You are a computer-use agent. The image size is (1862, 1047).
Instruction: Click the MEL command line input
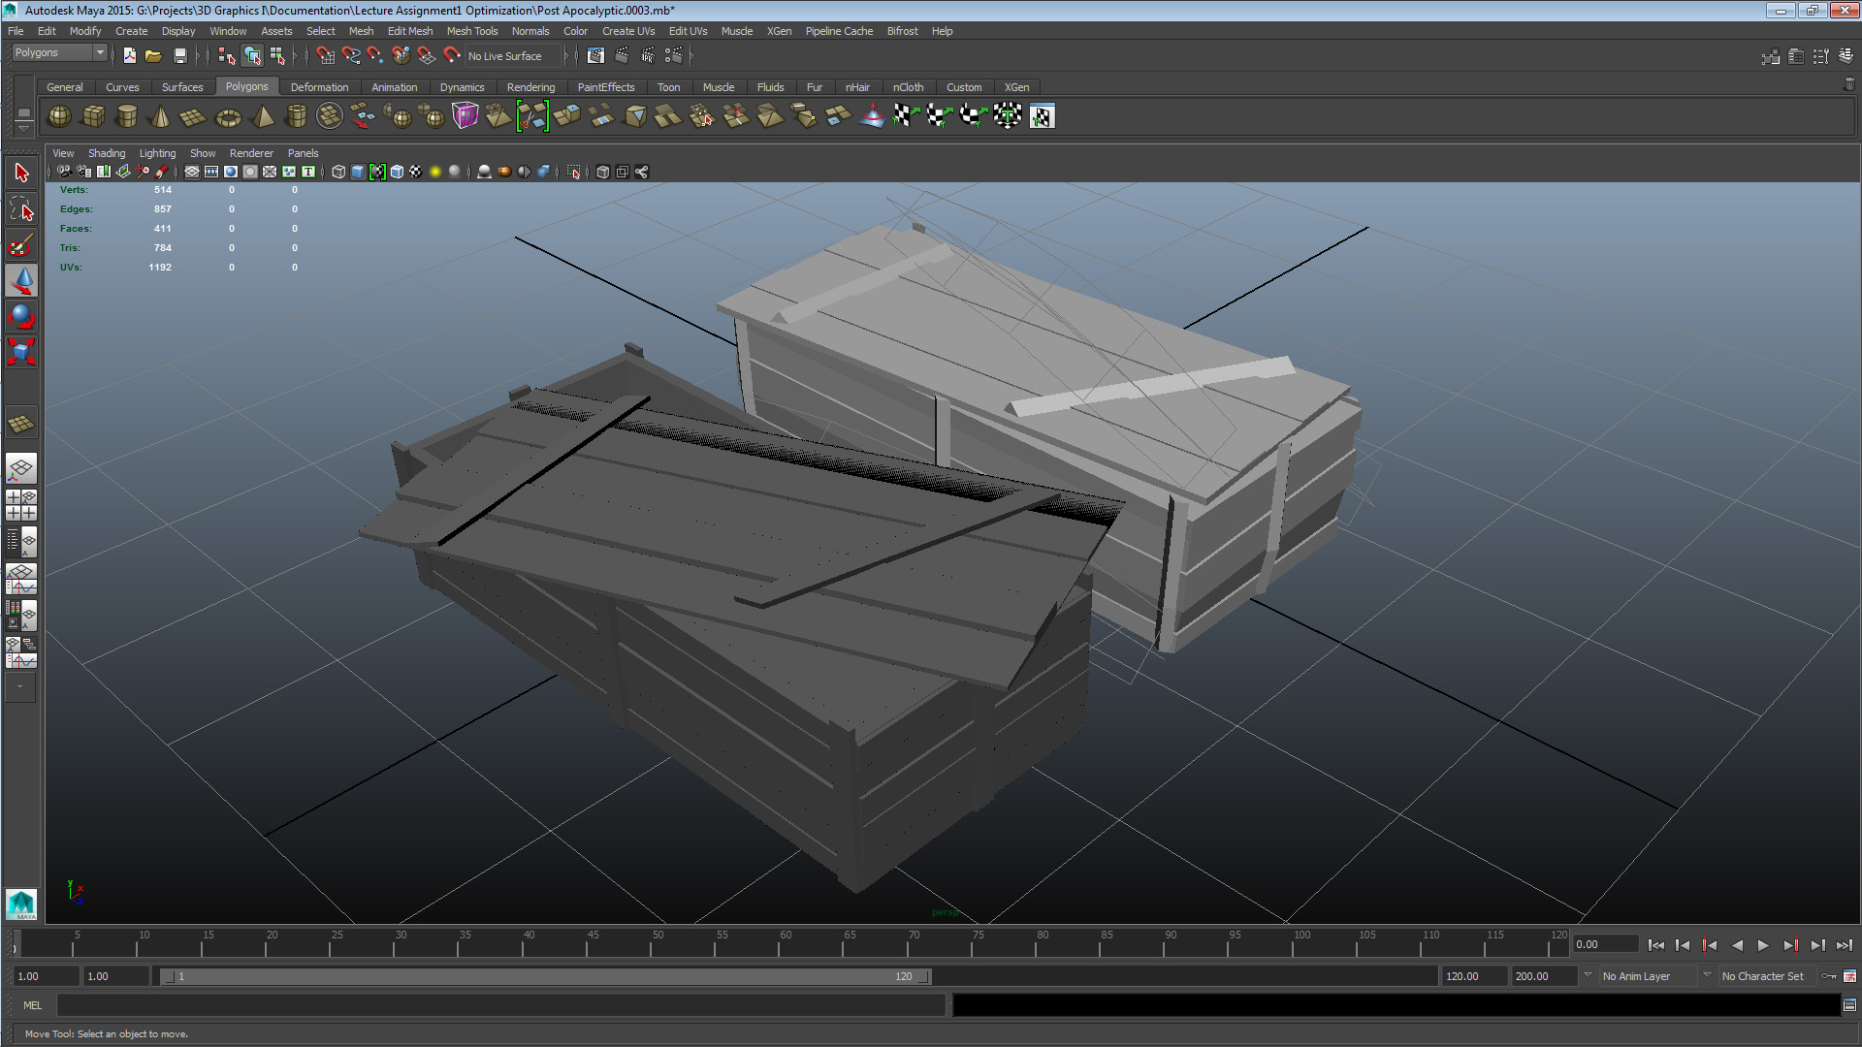click(500, 1005)
